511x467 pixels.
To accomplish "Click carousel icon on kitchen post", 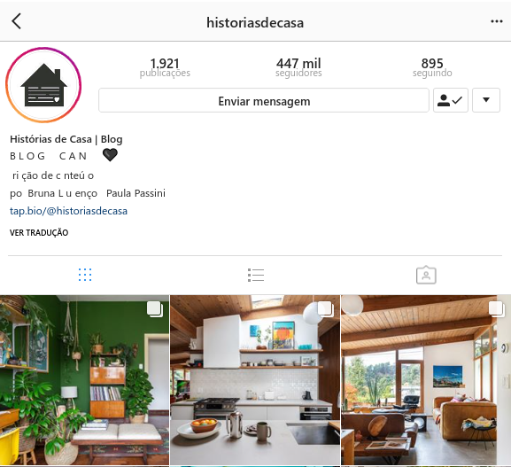I will (326, 309).
